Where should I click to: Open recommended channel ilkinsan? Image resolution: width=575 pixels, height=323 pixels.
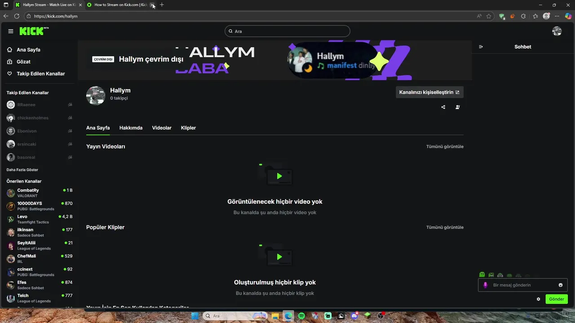pyautogui.click(x=40, y=232)
